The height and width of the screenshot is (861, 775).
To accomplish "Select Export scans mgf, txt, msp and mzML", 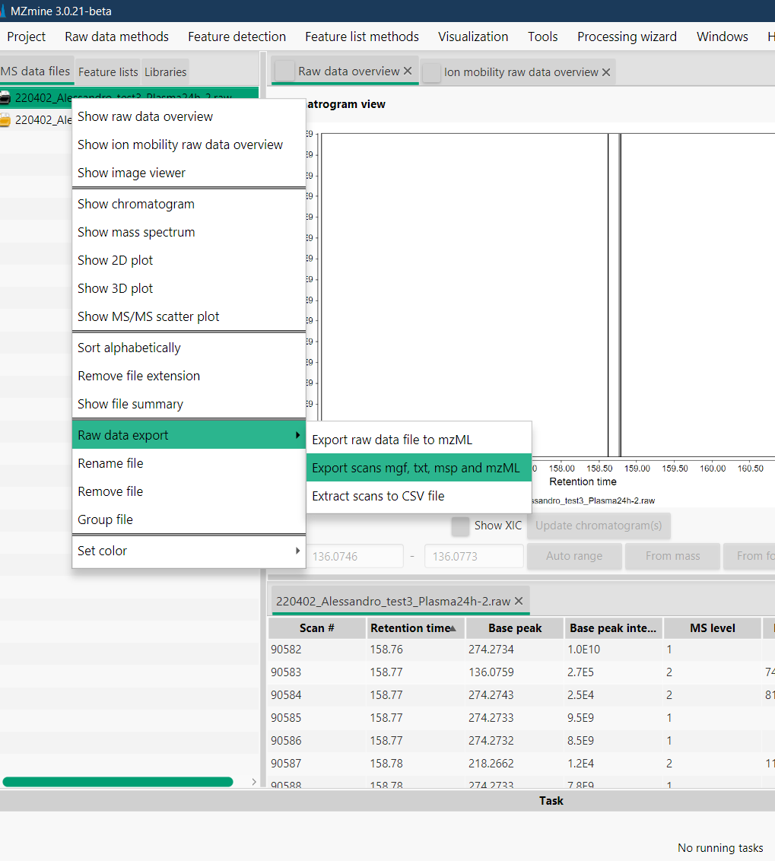I will [418, 467].
